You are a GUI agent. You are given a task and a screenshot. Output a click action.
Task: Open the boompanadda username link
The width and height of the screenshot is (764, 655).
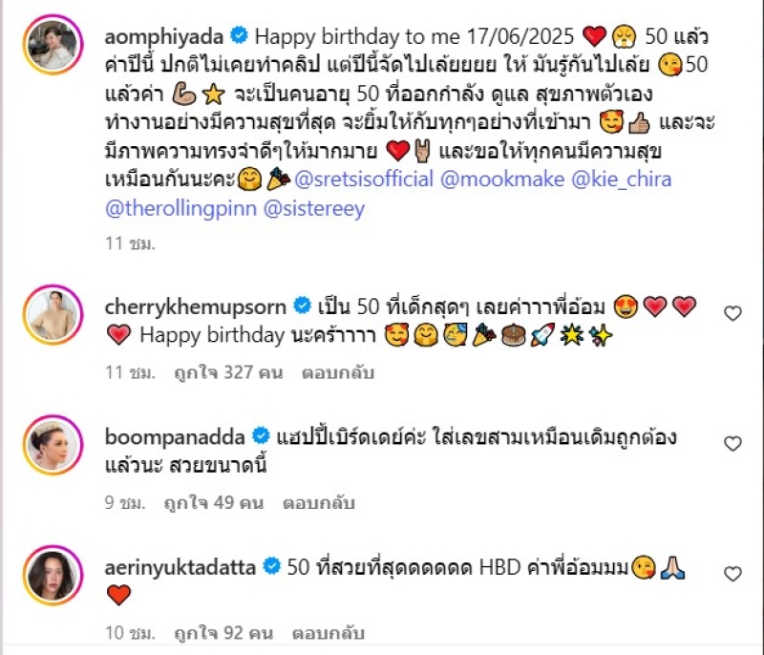click(x=175, y=437)
